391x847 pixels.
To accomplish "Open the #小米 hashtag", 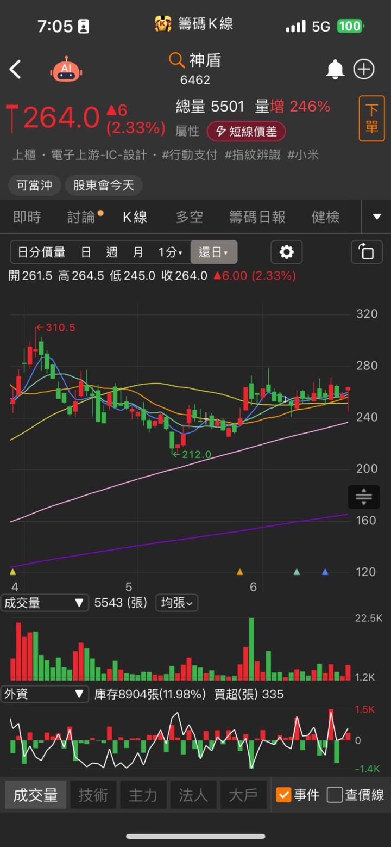I will (x=303, y=155).
